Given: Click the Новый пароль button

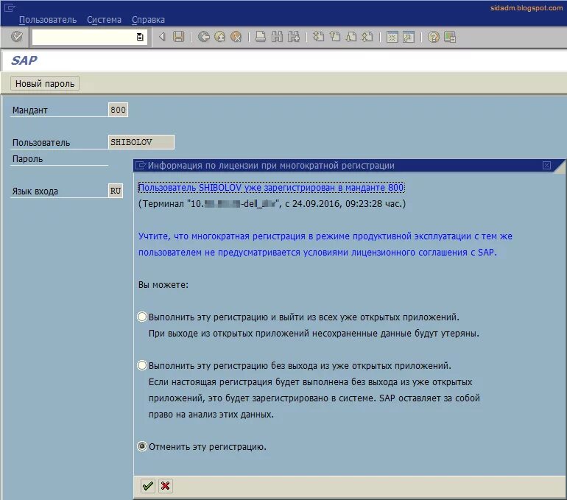Looking at the screenshot, I should tap(45, 83).
